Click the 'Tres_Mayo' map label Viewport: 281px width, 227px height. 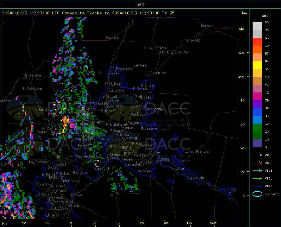(113, 84)
